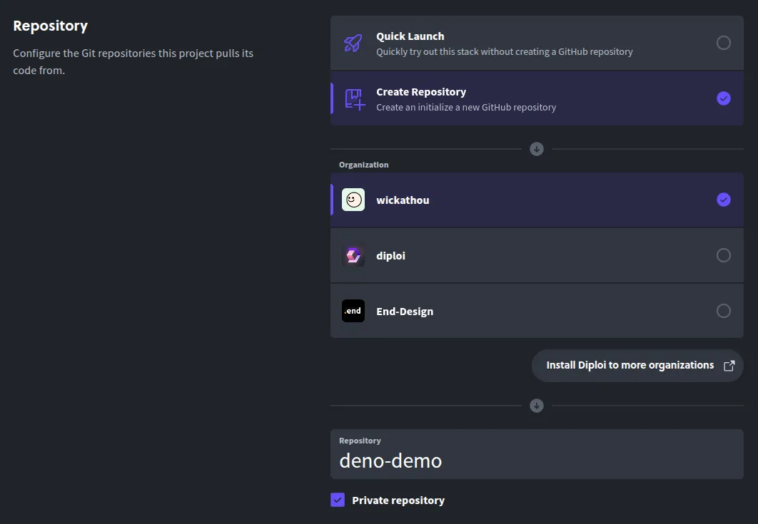
Task: Click the down-arrow connector below repository options
Action: [x=536, y=149]
